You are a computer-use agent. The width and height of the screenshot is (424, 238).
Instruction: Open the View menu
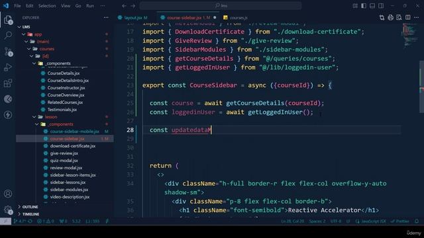point(66,6)
